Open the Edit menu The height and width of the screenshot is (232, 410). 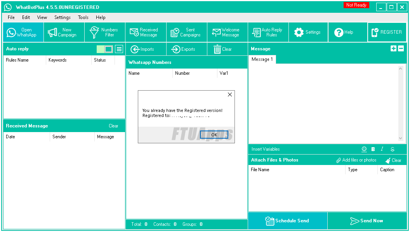[26, 17]
